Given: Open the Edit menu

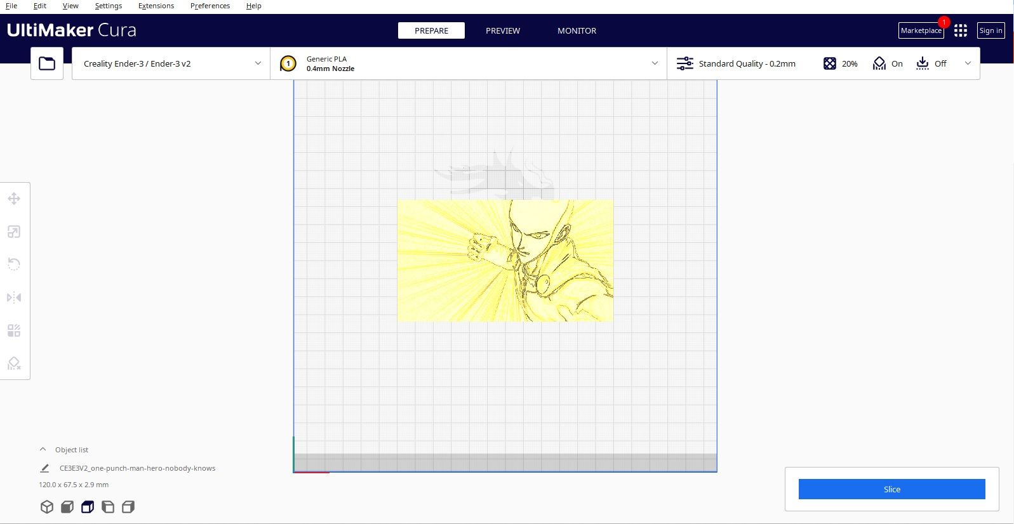Looking at the screenshot, I should coord(40,6).
